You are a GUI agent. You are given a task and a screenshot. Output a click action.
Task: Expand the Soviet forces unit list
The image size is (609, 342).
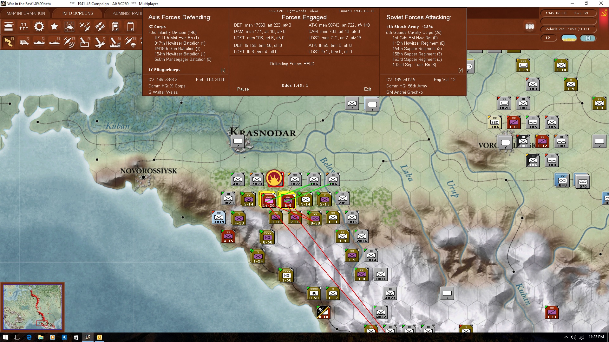coord(461,70)
